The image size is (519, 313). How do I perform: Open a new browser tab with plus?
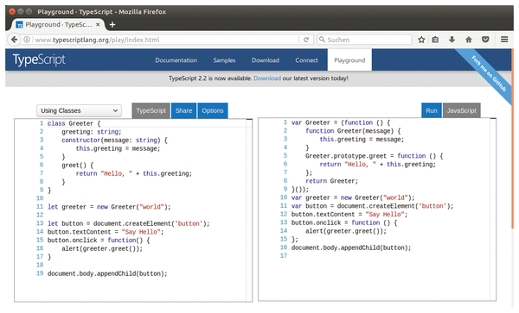(x=112, y=25)
